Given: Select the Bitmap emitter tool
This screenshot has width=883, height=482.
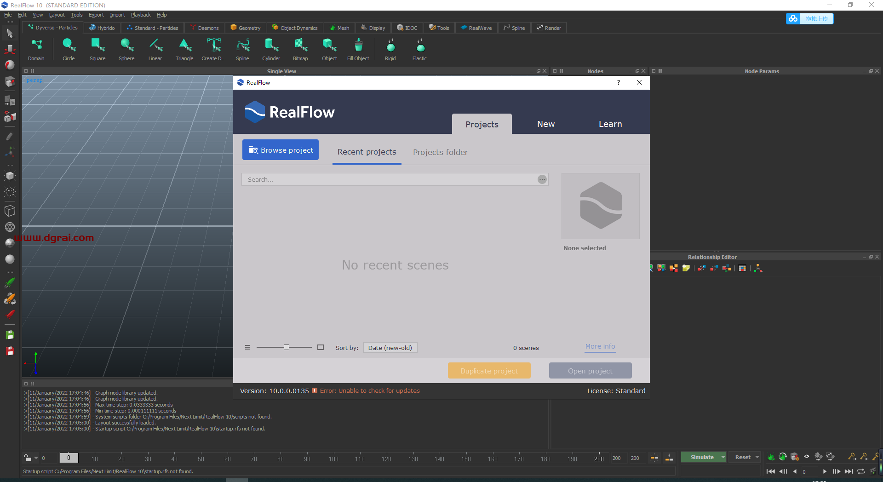Looking at the screenshot, I should pyautogui.click(x=300, y=49).
